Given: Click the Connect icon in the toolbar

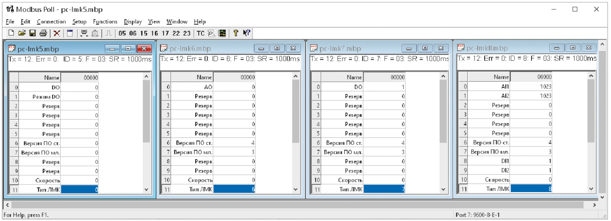Looking at the screenshot, I should tap(84, 33).
